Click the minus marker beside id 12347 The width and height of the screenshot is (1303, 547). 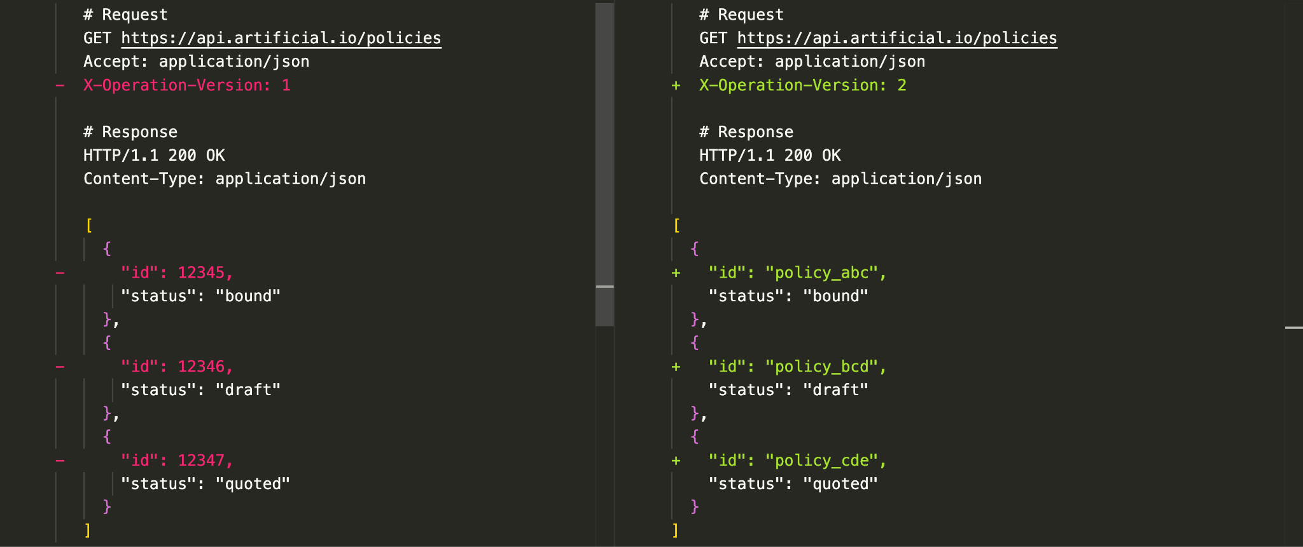click(60, 461)
